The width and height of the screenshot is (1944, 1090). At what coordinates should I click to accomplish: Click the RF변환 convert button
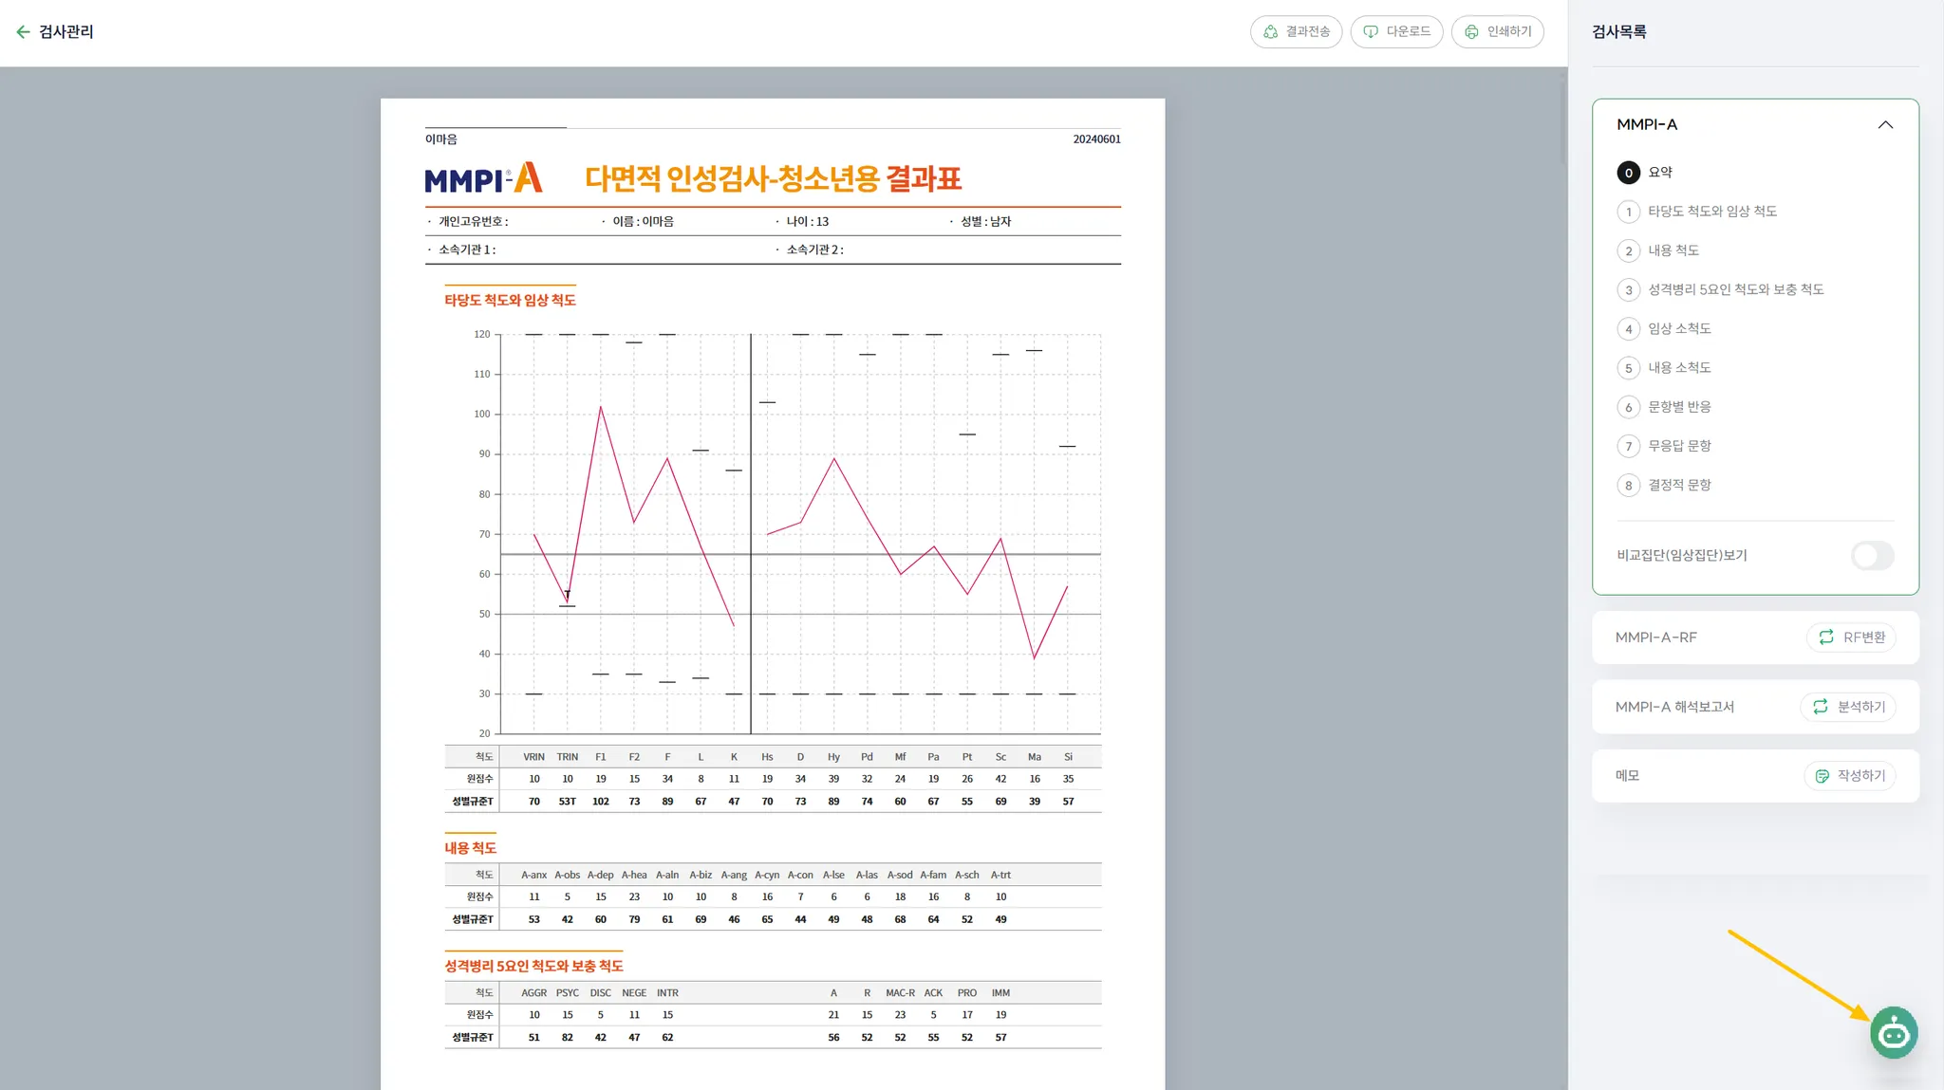(1851, 637)
